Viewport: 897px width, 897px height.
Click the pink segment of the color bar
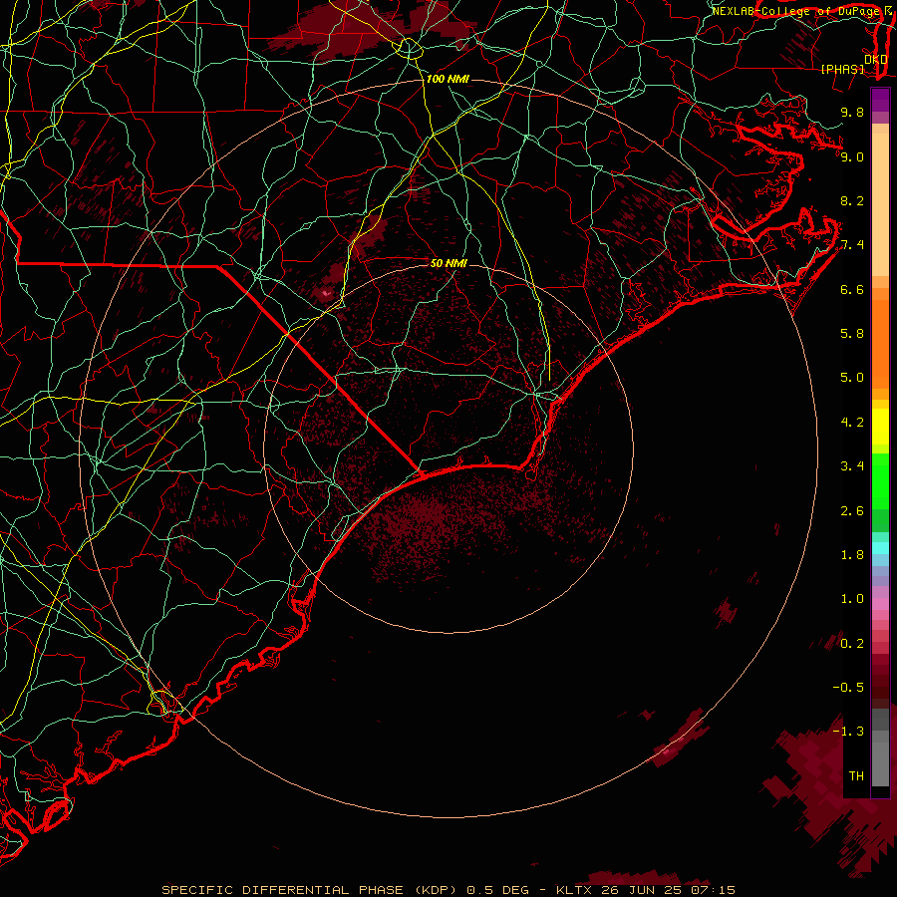tap(880, 604)
